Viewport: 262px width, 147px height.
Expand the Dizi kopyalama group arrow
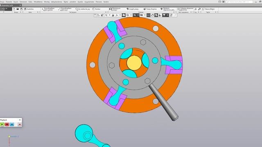[x=191, y=12]
